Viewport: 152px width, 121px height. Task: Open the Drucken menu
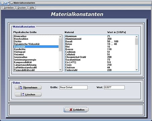point(21,8)
